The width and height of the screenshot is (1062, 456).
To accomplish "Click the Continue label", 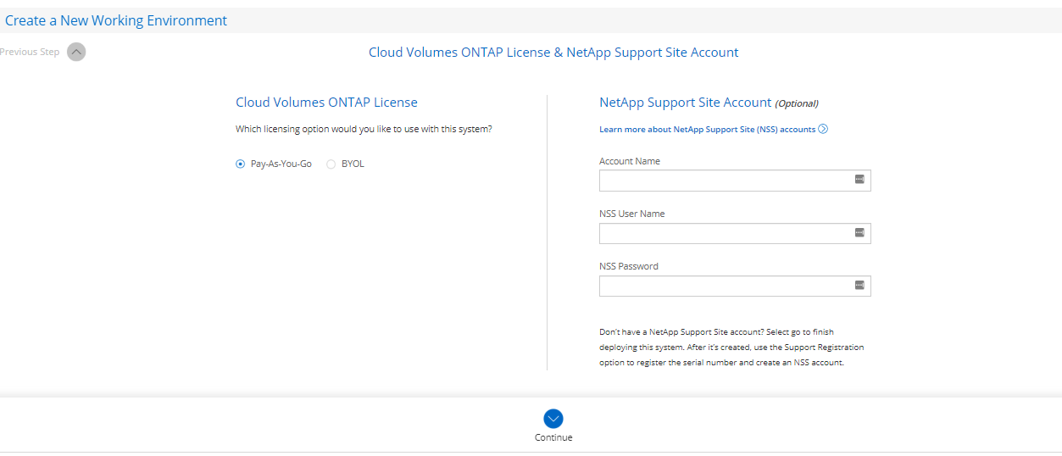I will tap(553, 437).
